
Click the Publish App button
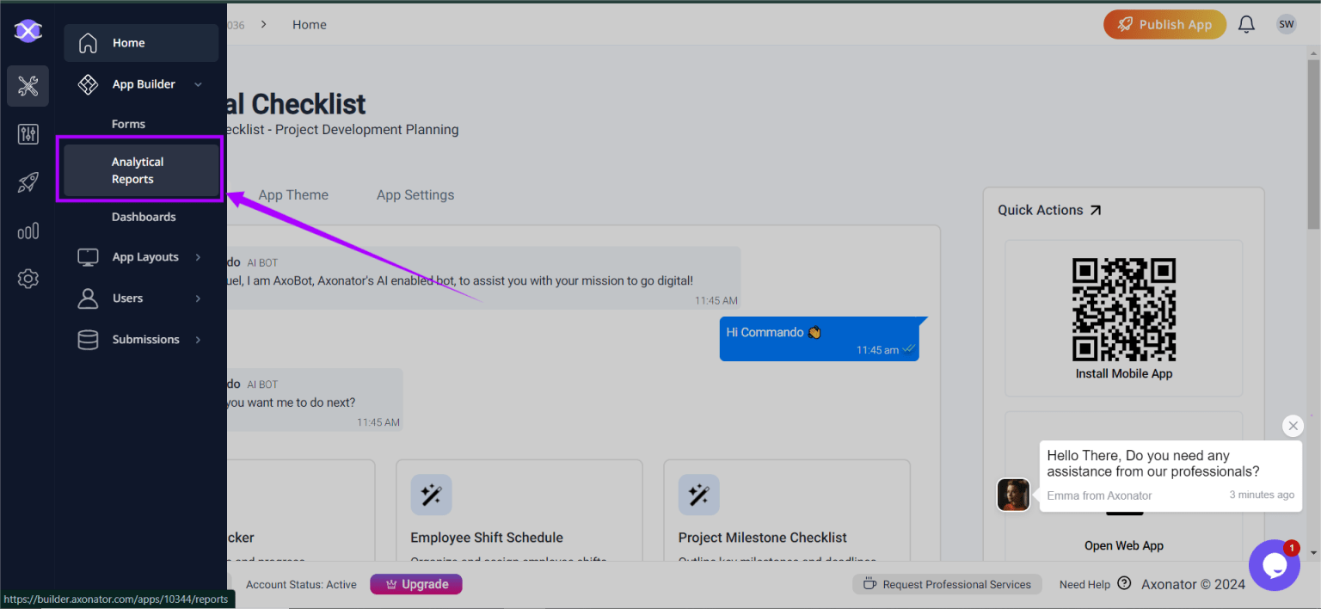click(1164, 25)
